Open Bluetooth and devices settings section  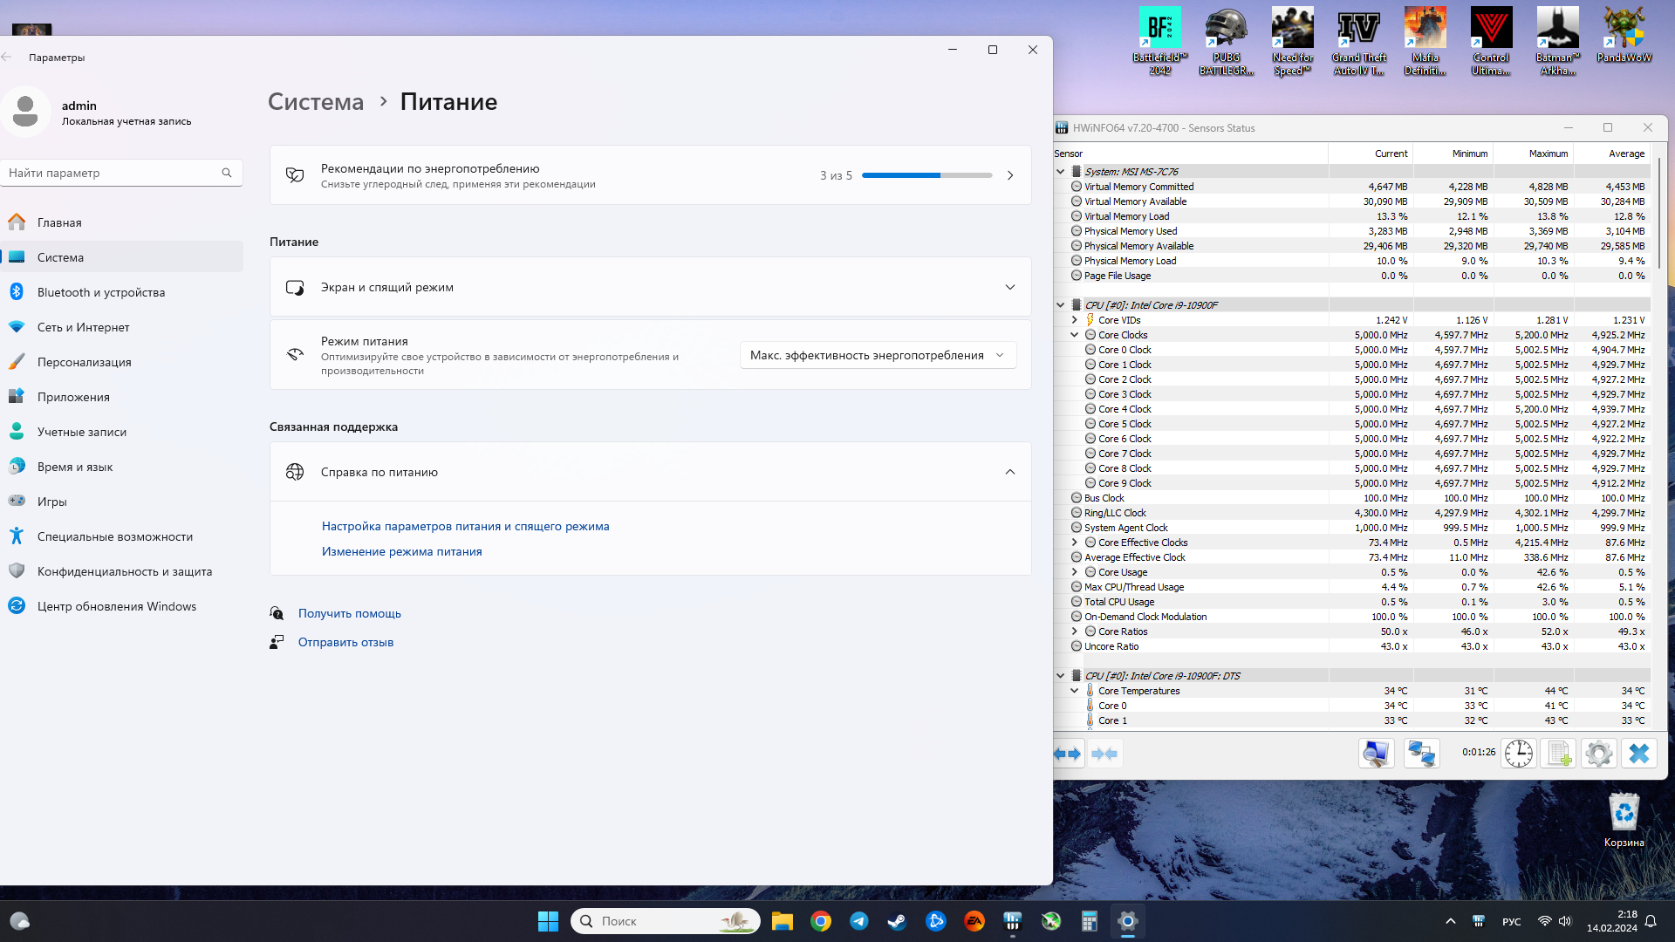[101, 292]
